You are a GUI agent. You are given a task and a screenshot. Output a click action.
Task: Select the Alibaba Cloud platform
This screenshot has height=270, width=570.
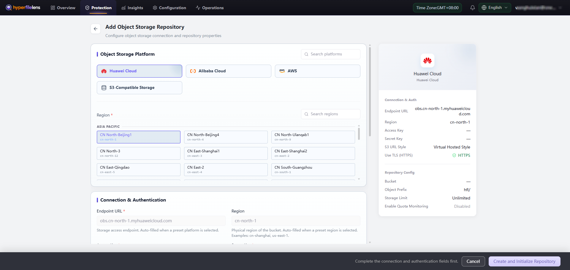coord(229,71)
